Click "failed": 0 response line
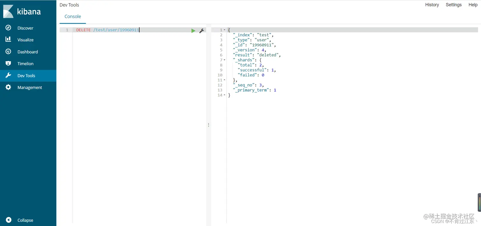Image resolution: width=481 pixels, height=226 pixels. tap(251, 75)
